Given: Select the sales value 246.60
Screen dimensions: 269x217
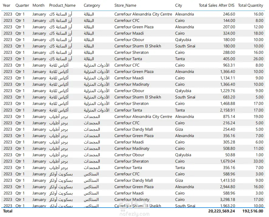Looking at the screenshot, I should (229, 14).
